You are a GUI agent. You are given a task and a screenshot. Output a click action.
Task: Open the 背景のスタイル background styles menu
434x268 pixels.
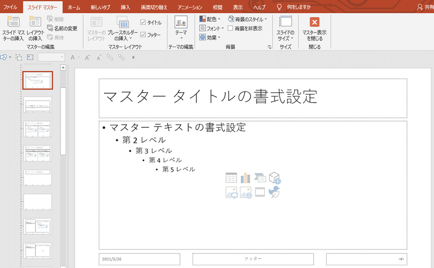[x=247, y=19]
